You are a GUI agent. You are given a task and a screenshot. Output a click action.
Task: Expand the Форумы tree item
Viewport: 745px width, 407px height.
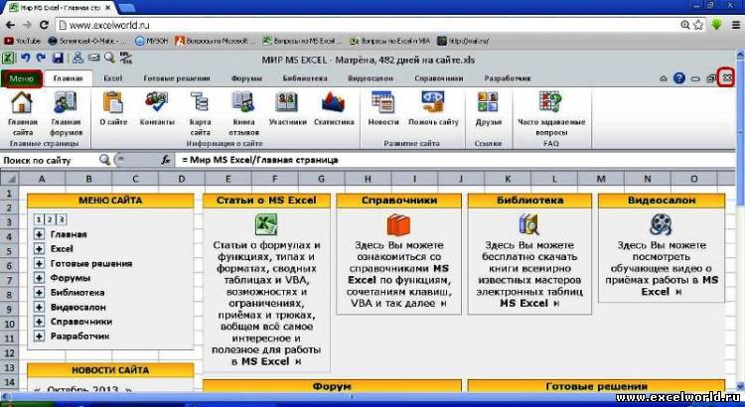pyautogui.click(x=39, y=278)
